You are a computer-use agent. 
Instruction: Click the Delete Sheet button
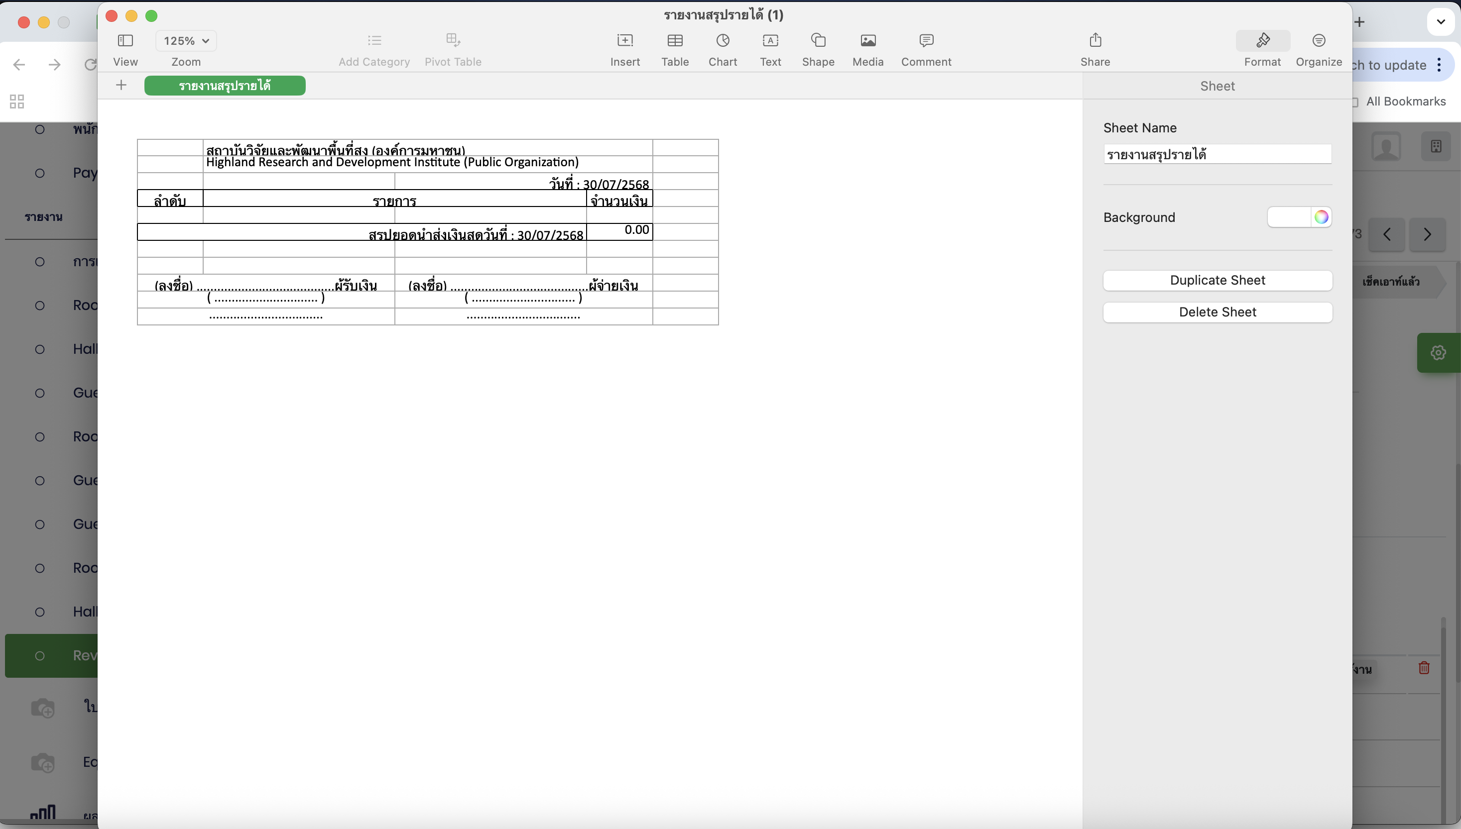tap(1217, 312)
